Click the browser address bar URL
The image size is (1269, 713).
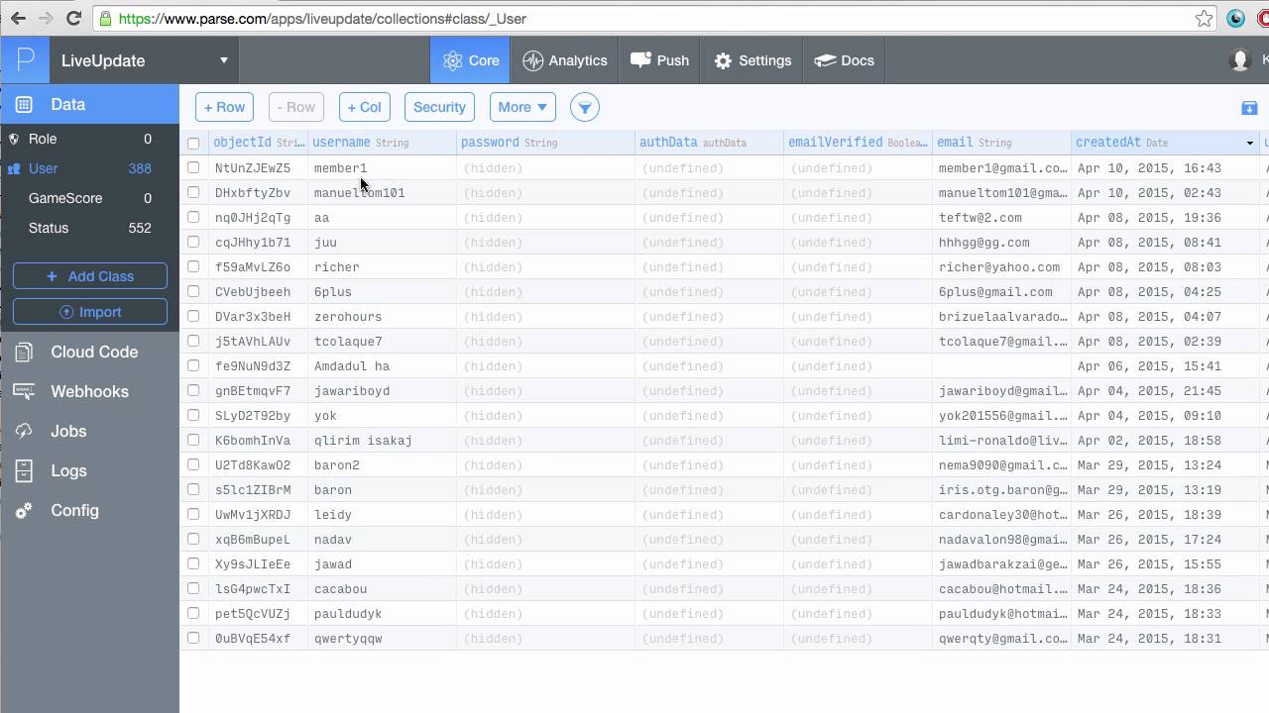[x=322, y=18]
